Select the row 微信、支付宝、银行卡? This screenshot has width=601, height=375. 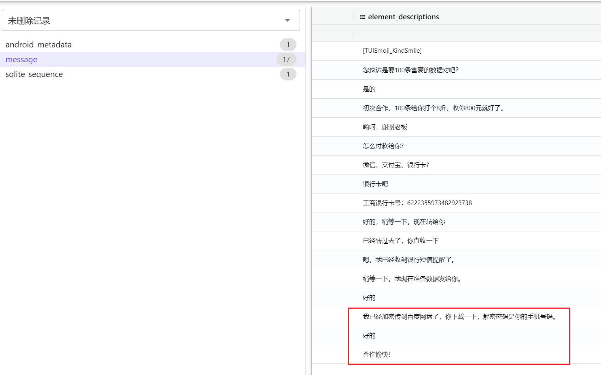456,165
